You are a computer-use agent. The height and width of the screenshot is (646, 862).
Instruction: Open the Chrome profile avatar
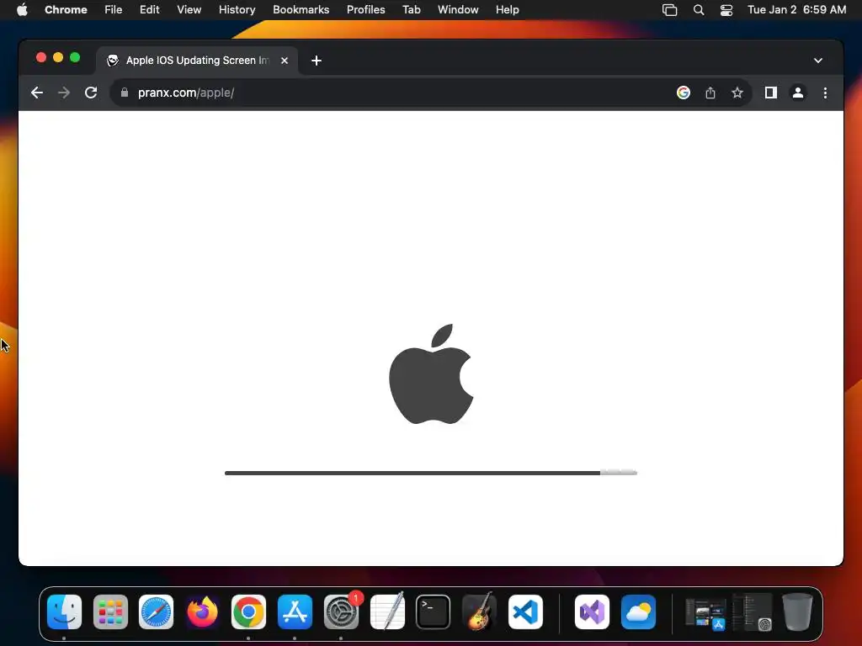(x=798, y=93)
